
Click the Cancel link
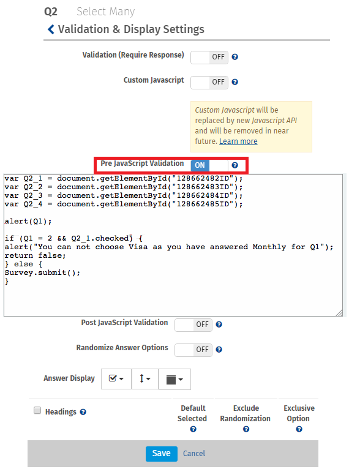pos(194,454)
